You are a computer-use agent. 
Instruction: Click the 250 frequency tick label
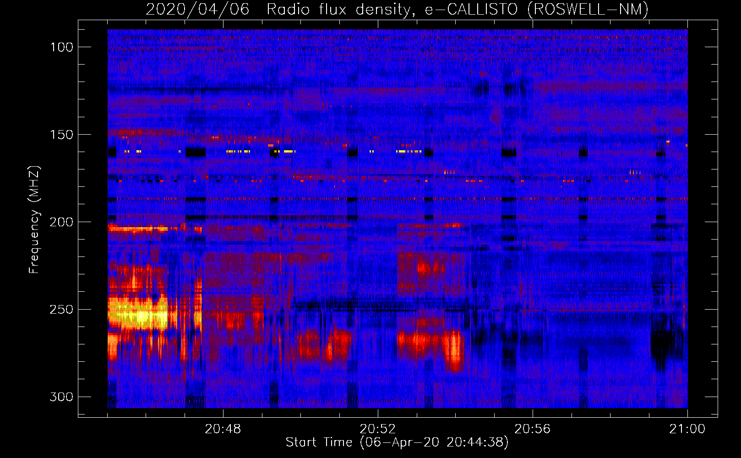tap(62, 310)
